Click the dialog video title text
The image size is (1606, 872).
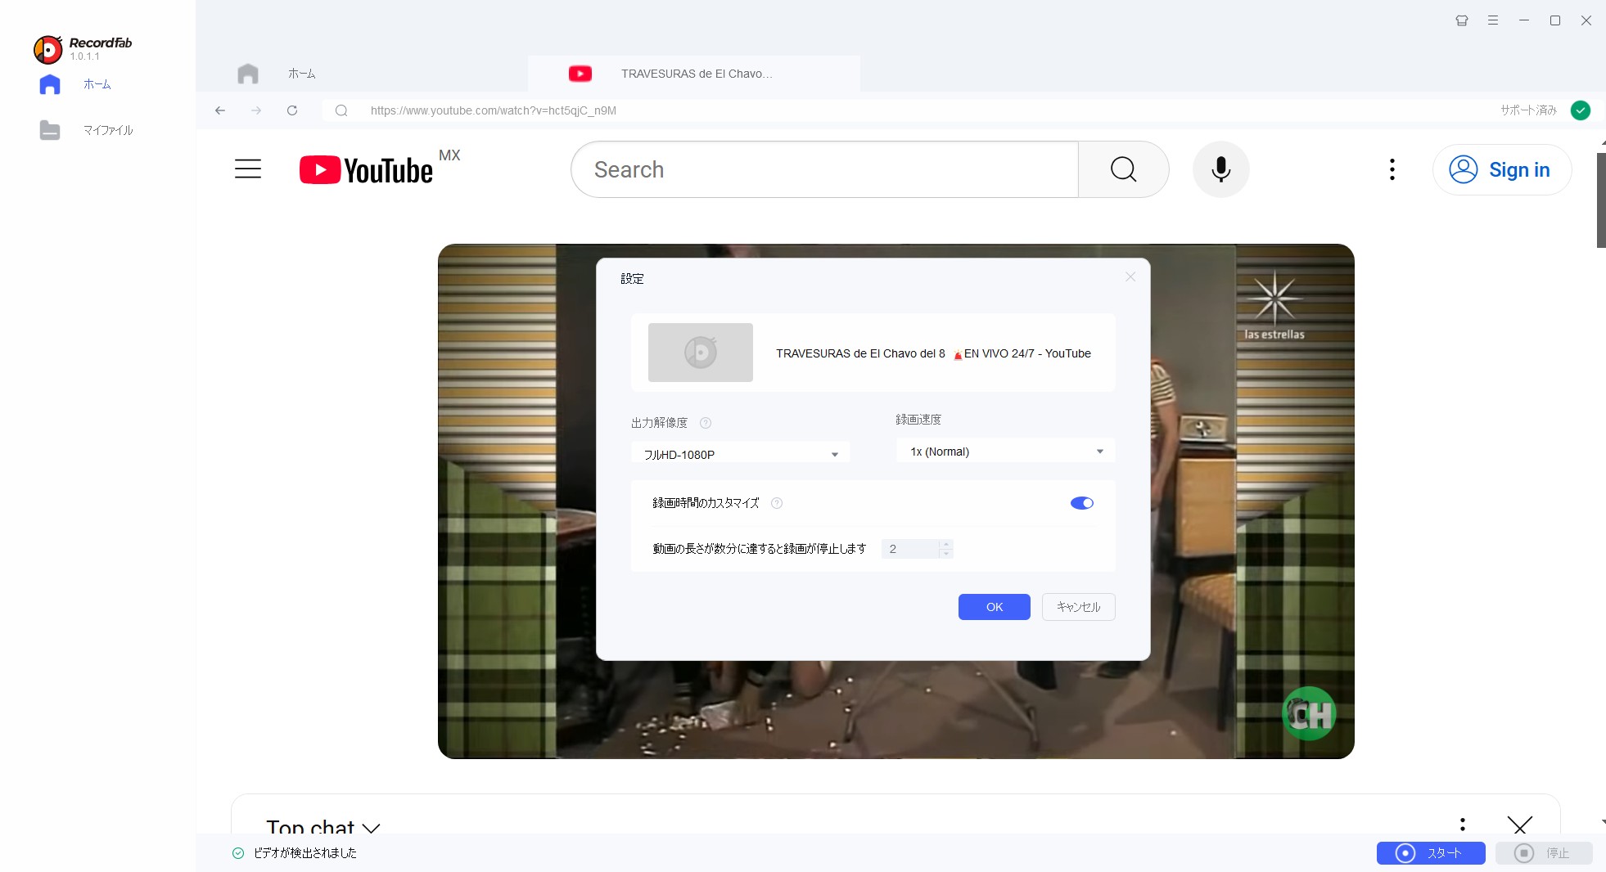(x=933, y=353)
